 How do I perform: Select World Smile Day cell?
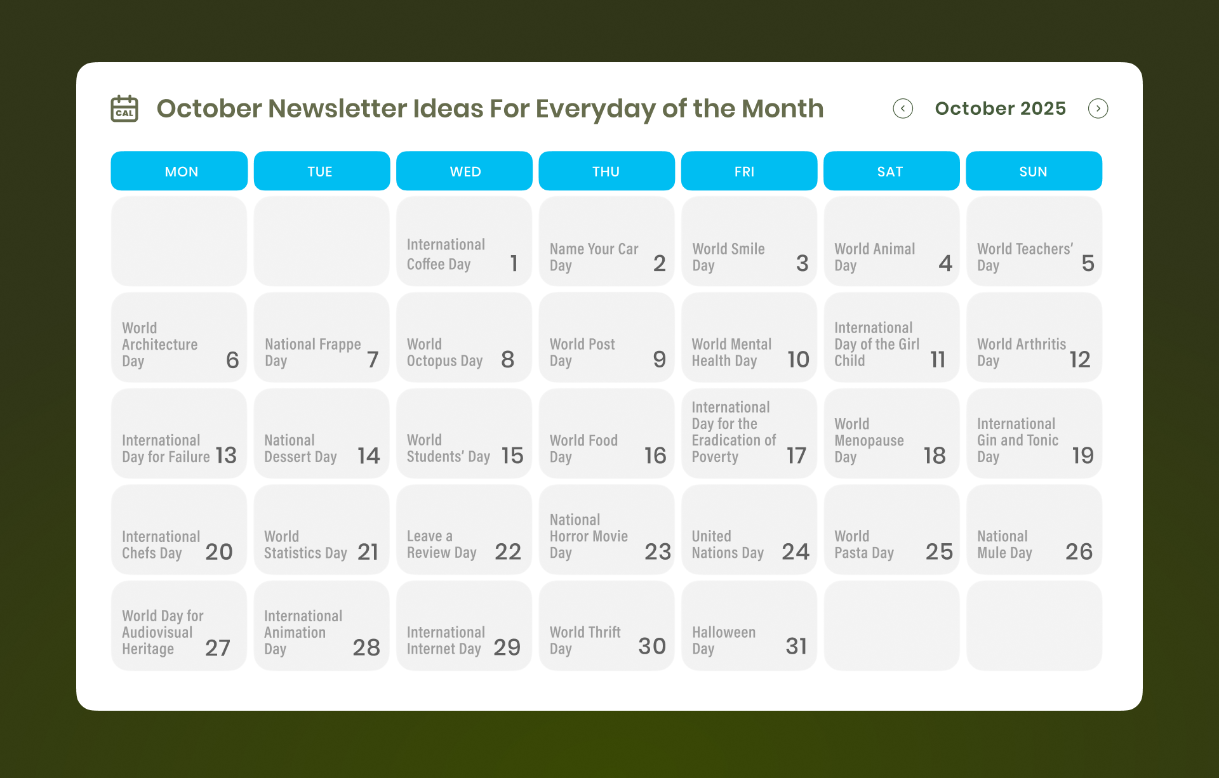pos(749,241)
